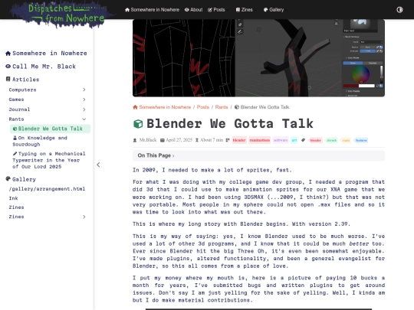Image resolution: width=414 pixels, height=310 pixels.
Task: Open On Knowledge and Sourdough article
Action: pos(40,141)
